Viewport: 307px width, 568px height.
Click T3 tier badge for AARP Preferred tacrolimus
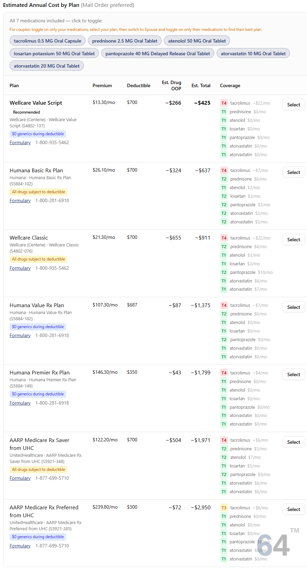tap(224, 508)
